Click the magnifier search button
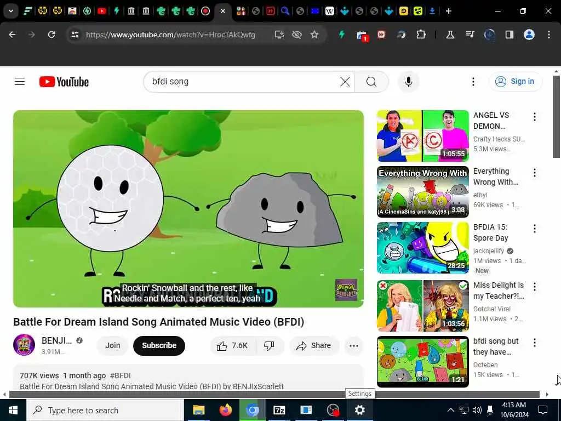561x421 pixels. pos(371,82)
